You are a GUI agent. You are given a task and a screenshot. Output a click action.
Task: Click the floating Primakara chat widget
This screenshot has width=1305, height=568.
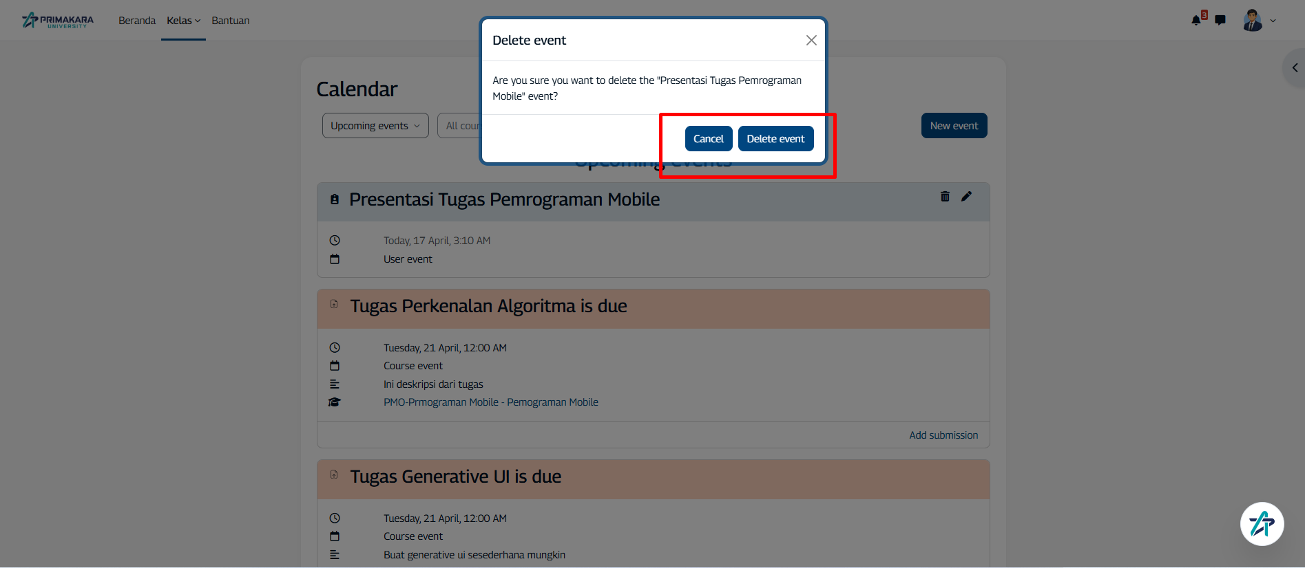(1262, 524)
